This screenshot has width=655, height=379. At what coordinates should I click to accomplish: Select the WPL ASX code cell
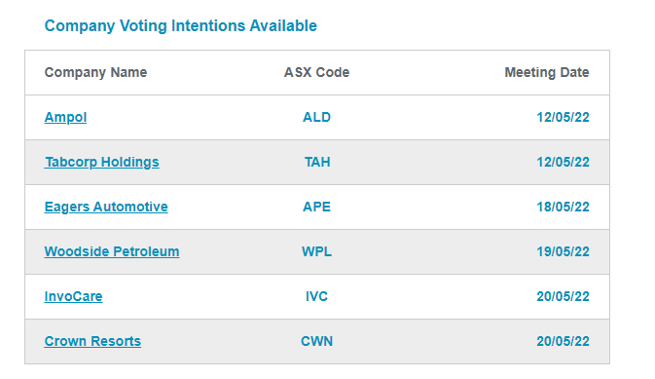pos(316,251)
